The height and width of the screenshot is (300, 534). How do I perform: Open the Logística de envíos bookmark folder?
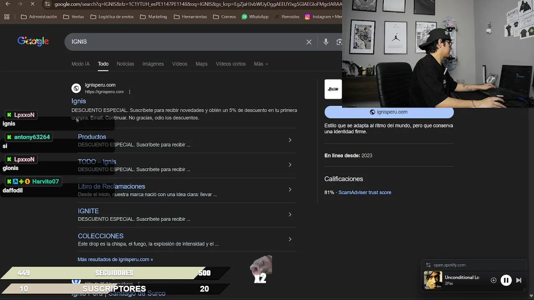(112, 17)
